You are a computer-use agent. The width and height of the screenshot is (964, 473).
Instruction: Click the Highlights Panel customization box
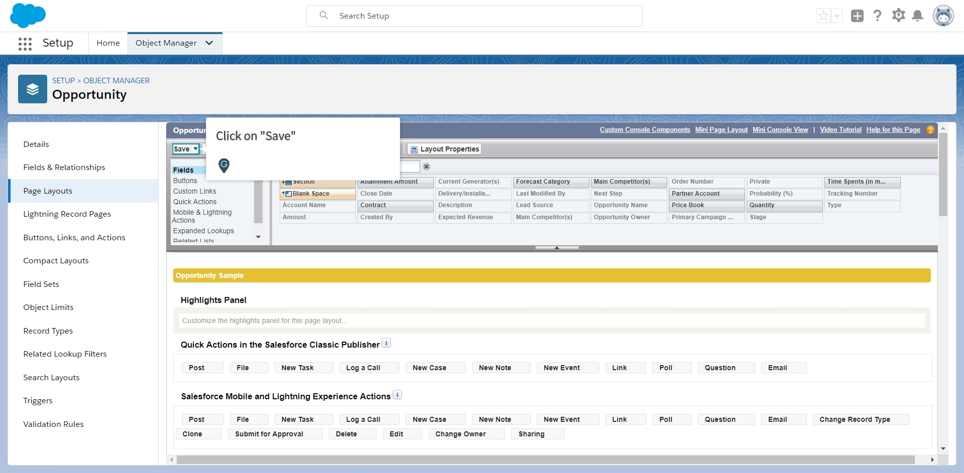tap(552, 321)
